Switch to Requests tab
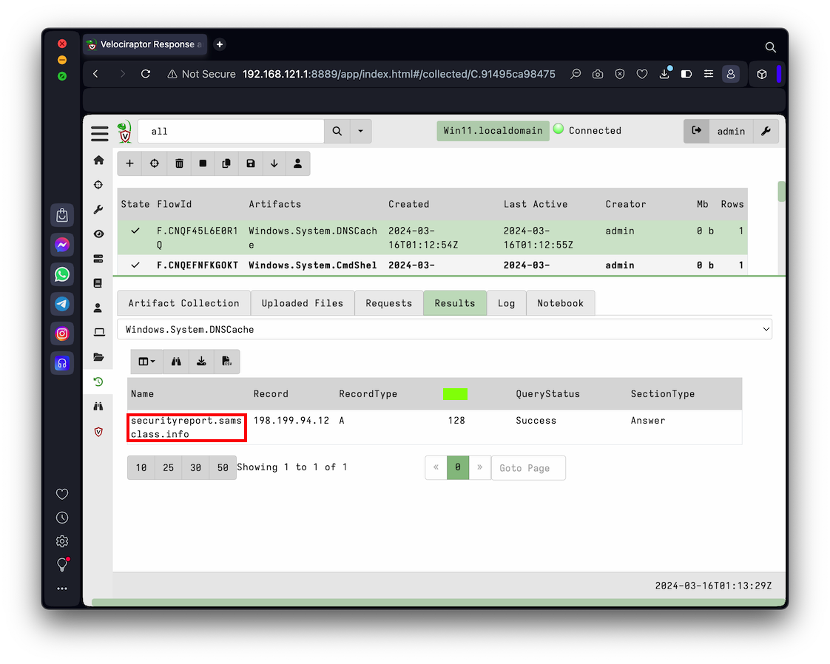The height and width of the screenshot is (664, 830). click(388, 303)
